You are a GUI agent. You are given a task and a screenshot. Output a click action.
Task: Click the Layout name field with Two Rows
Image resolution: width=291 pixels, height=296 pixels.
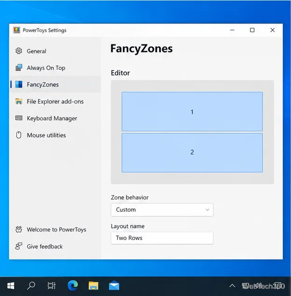point(162,238)
